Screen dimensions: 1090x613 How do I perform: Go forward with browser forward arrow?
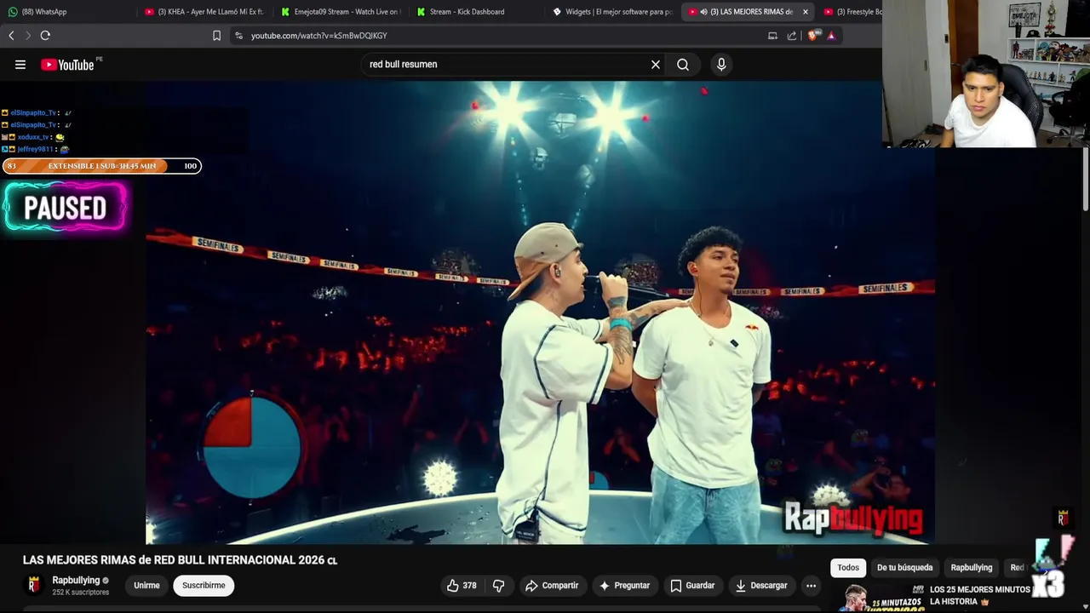pos(27,36)
